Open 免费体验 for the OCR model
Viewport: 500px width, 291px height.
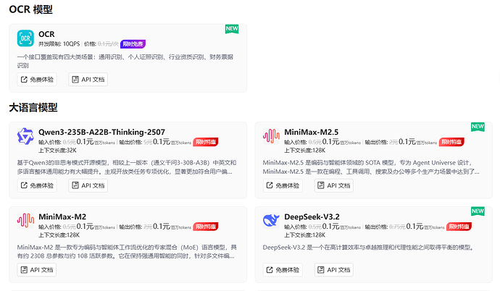pyautogui.click(x=37, y=80)
